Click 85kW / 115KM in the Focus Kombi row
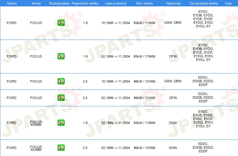Image resolution: width=238 pixels, height=156 pixels. (144, 123)
